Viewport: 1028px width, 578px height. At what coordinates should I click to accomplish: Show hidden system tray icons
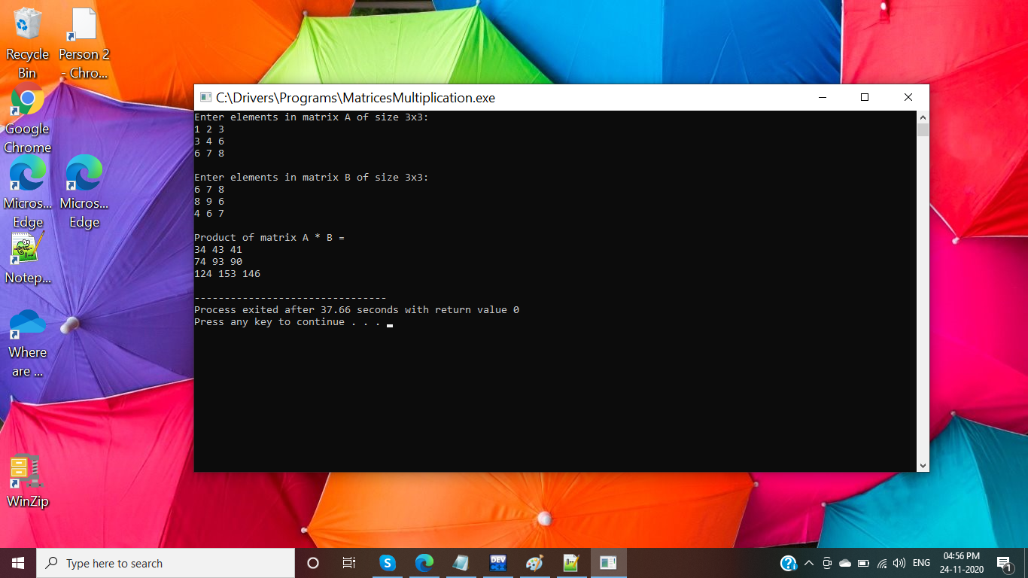pos(809,563)
